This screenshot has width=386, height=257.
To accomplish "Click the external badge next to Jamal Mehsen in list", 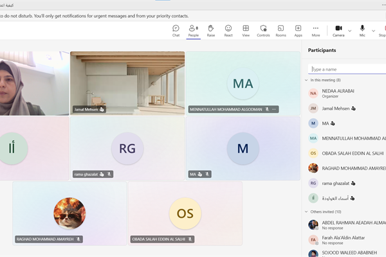I will point(353,109).
